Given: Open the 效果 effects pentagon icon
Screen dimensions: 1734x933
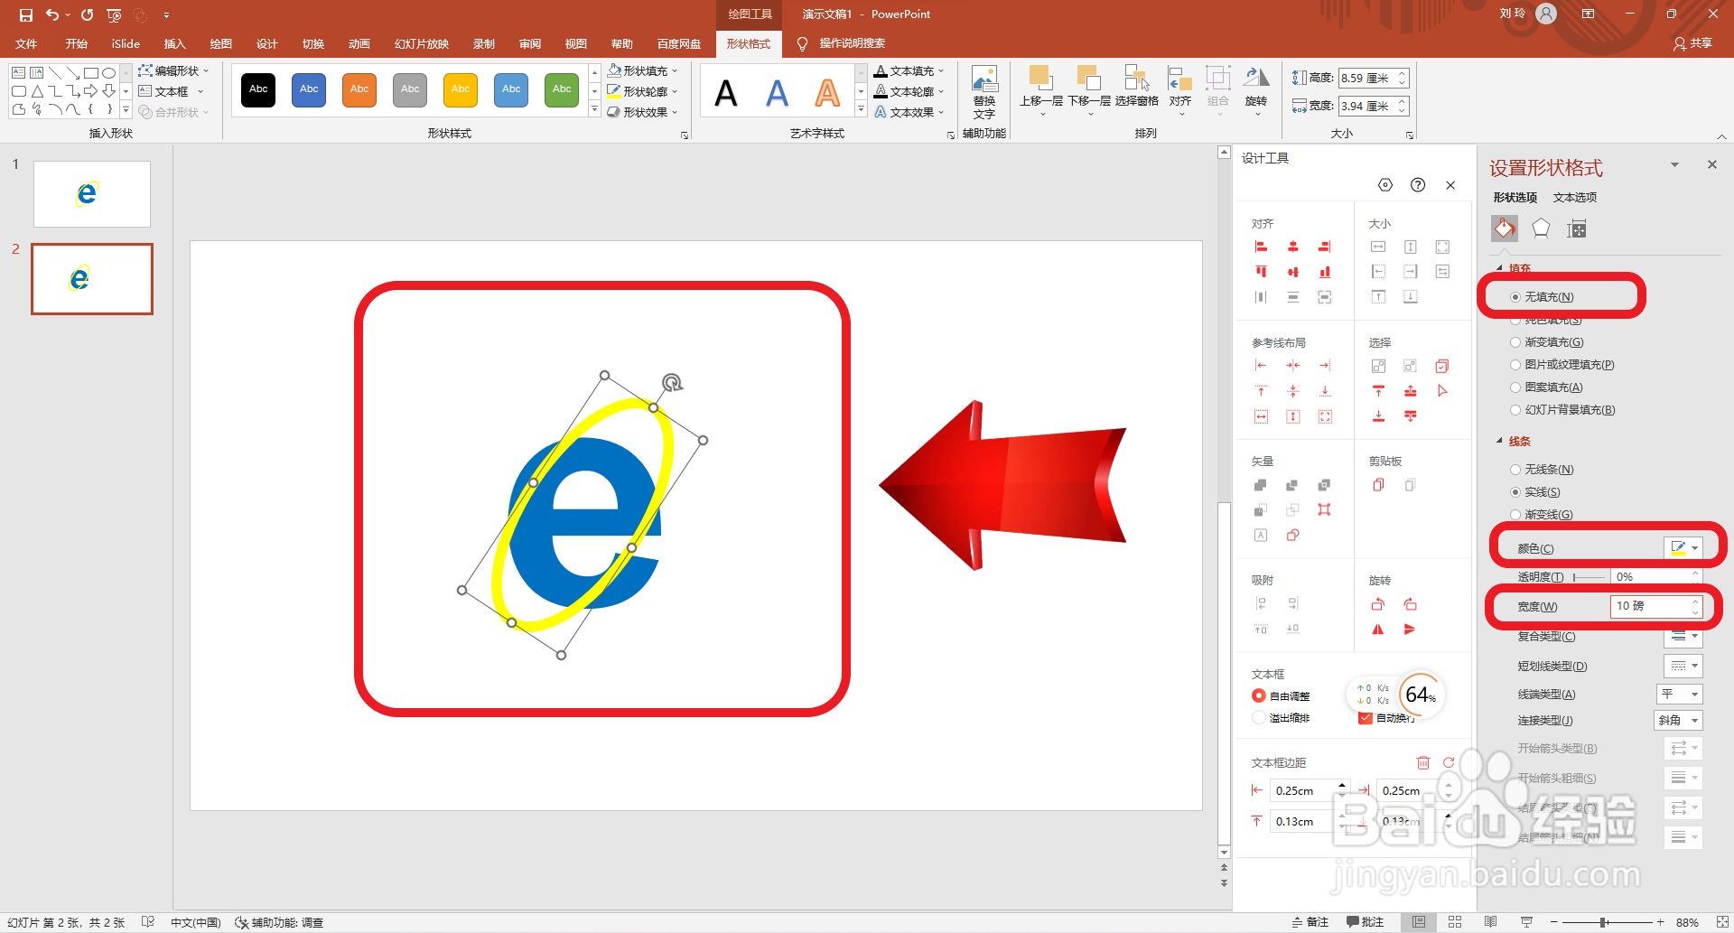Looking at the screenshot, I should [x=1541, y=229].
